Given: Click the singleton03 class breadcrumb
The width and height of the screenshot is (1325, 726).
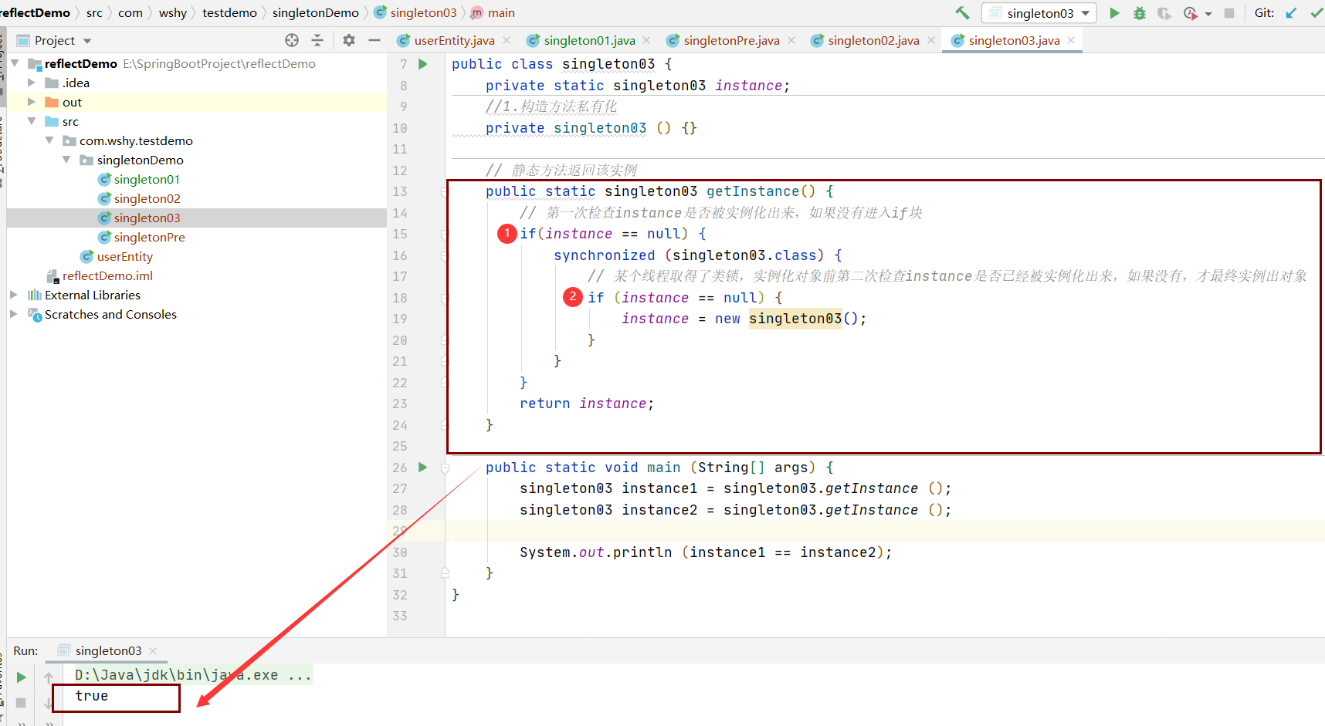Looking at the screenshot, I should 416,13.
